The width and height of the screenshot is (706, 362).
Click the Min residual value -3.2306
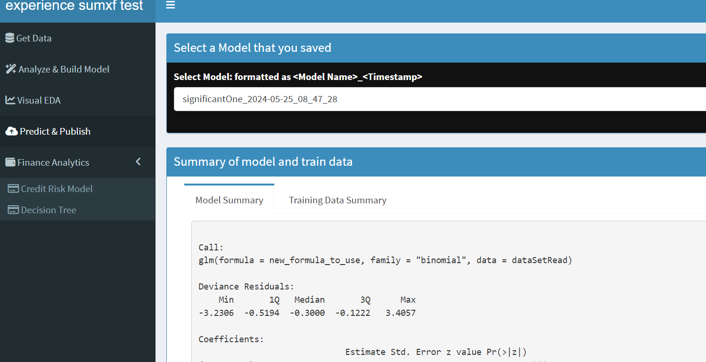(x=216, y=313)
